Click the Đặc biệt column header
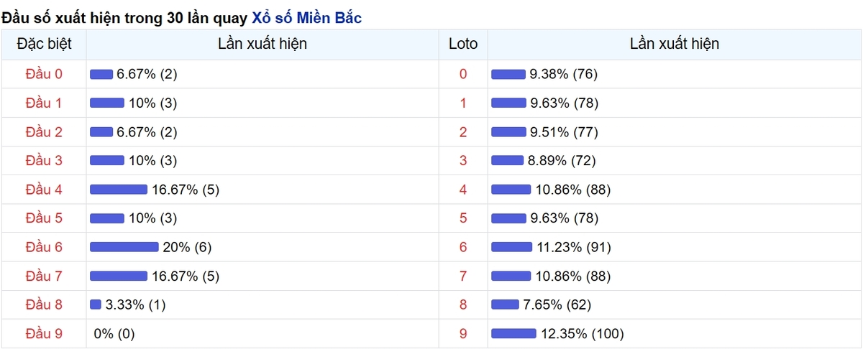 44,44
